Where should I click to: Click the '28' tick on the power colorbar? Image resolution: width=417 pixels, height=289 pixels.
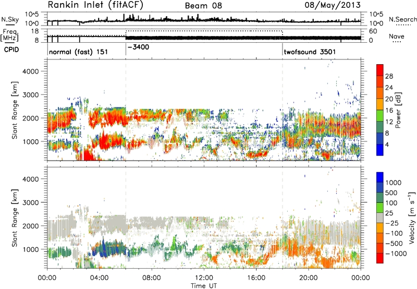point(389,76)
